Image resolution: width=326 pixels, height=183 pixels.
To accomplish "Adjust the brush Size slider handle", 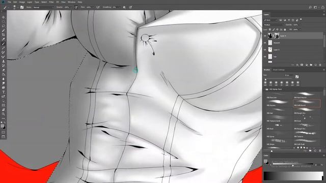I will [x=265, y=79].
